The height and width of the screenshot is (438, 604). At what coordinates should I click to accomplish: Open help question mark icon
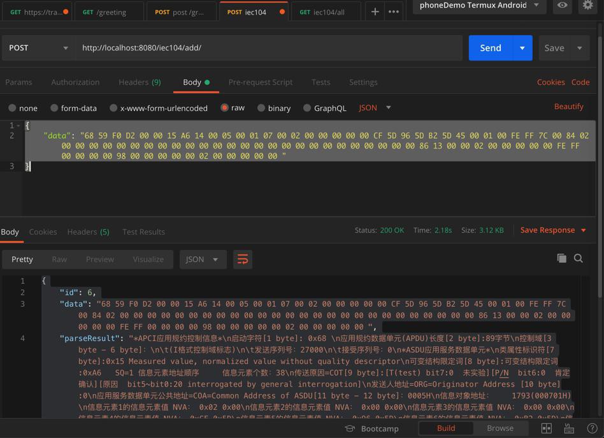click(x=592, y=428)
